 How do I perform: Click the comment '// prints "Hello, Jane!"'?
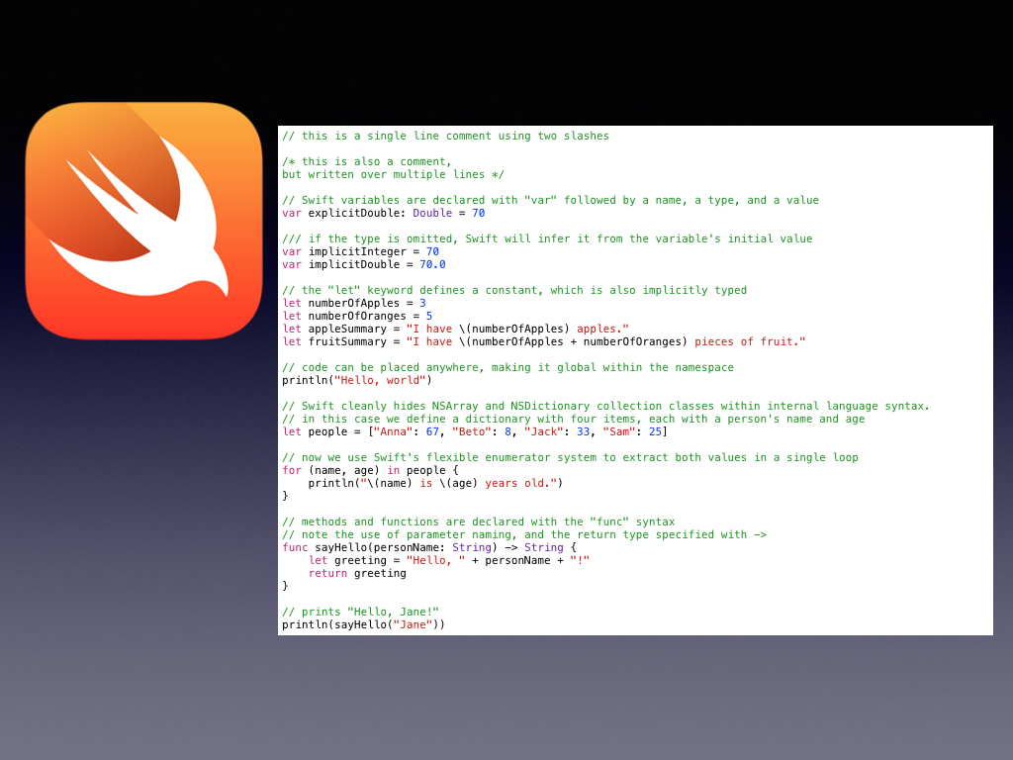click(x=360, y=612)
